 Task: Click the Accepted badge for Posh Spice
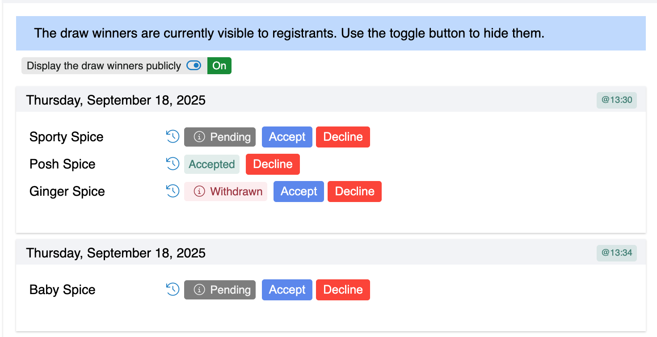[x=212, y=164]
